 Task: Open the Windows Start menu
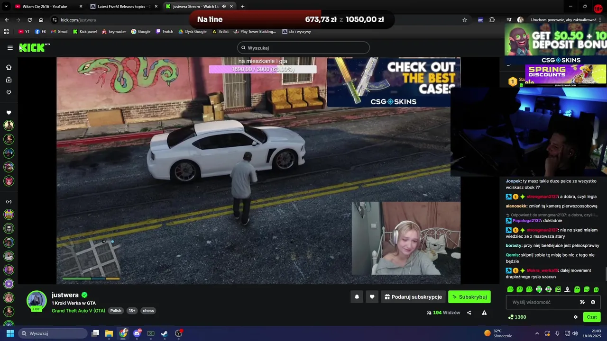(10, 333)
